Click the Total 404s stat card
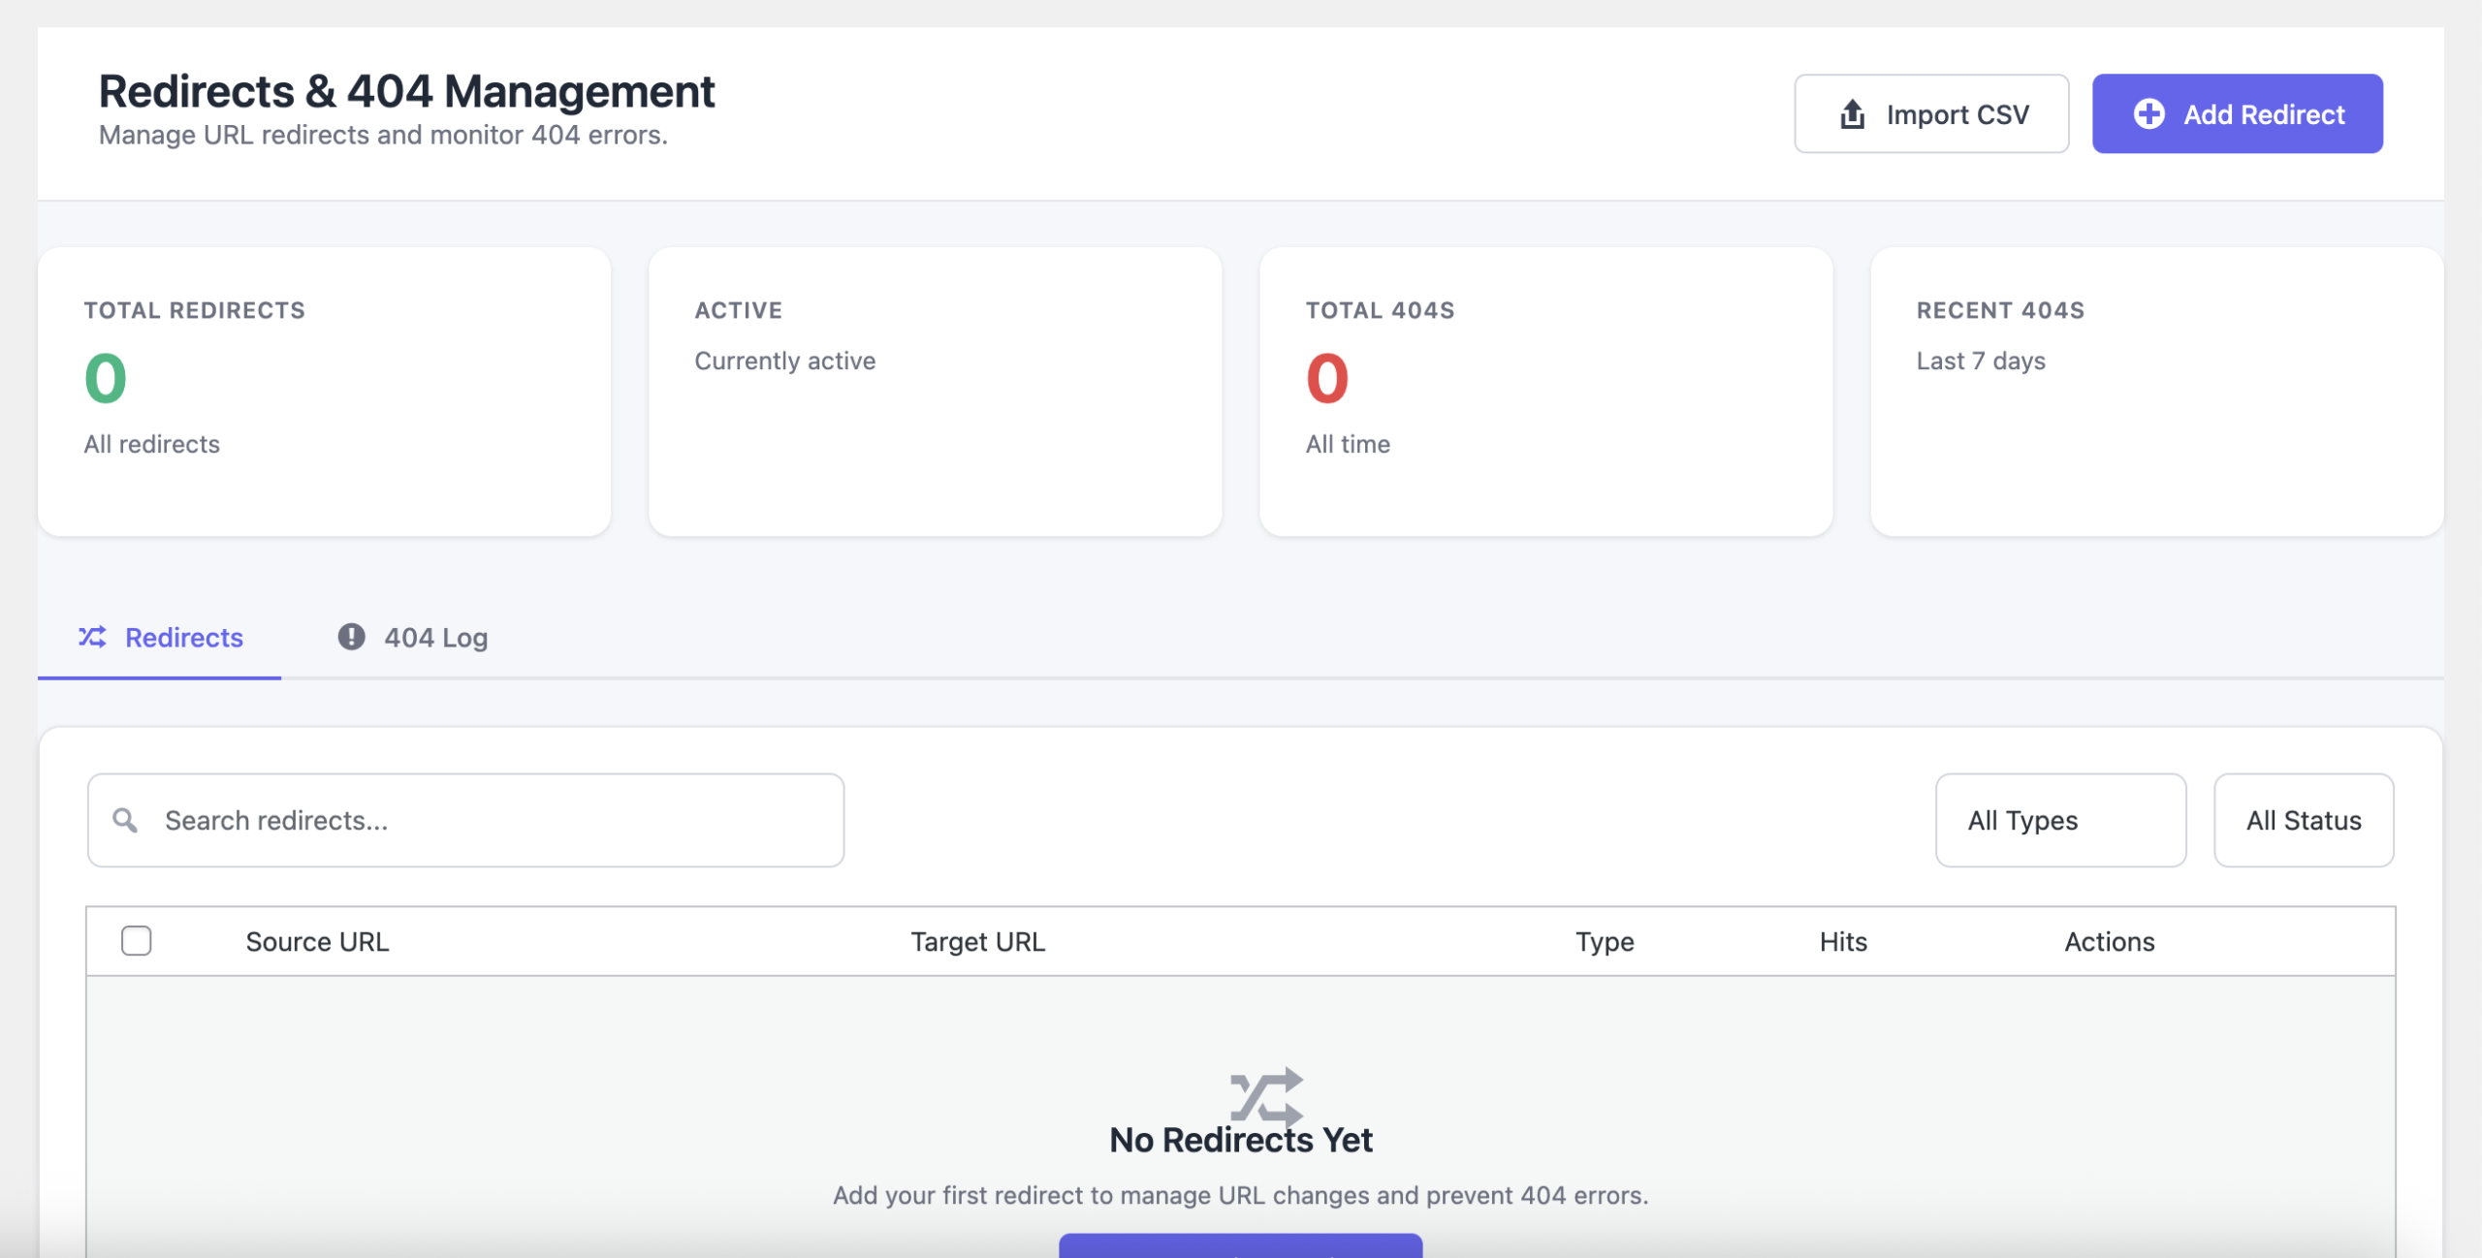 tap(1545, 392)
